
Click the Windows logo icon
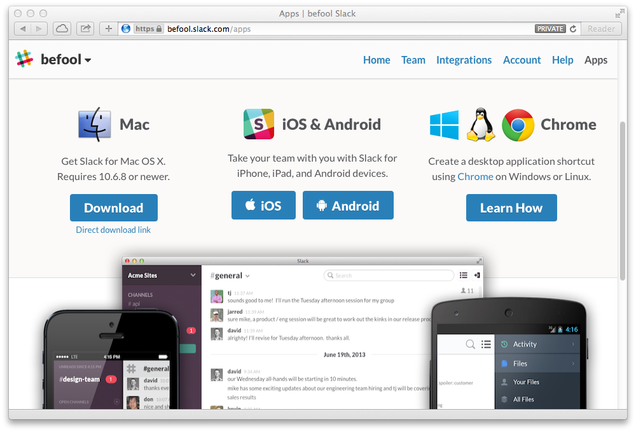[444, 125]
